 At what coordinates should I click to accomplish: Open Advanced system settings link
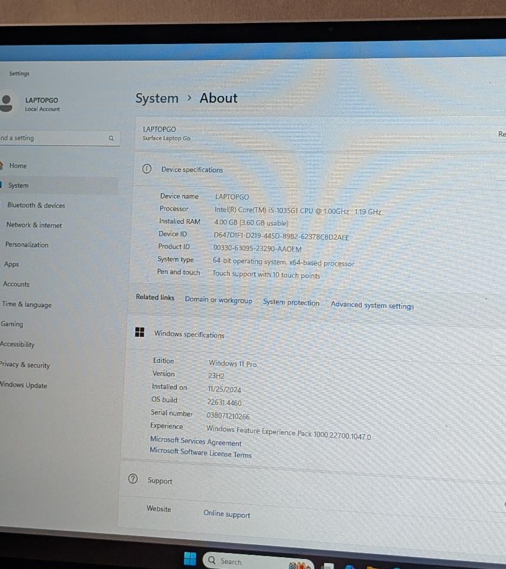[372, 305]
